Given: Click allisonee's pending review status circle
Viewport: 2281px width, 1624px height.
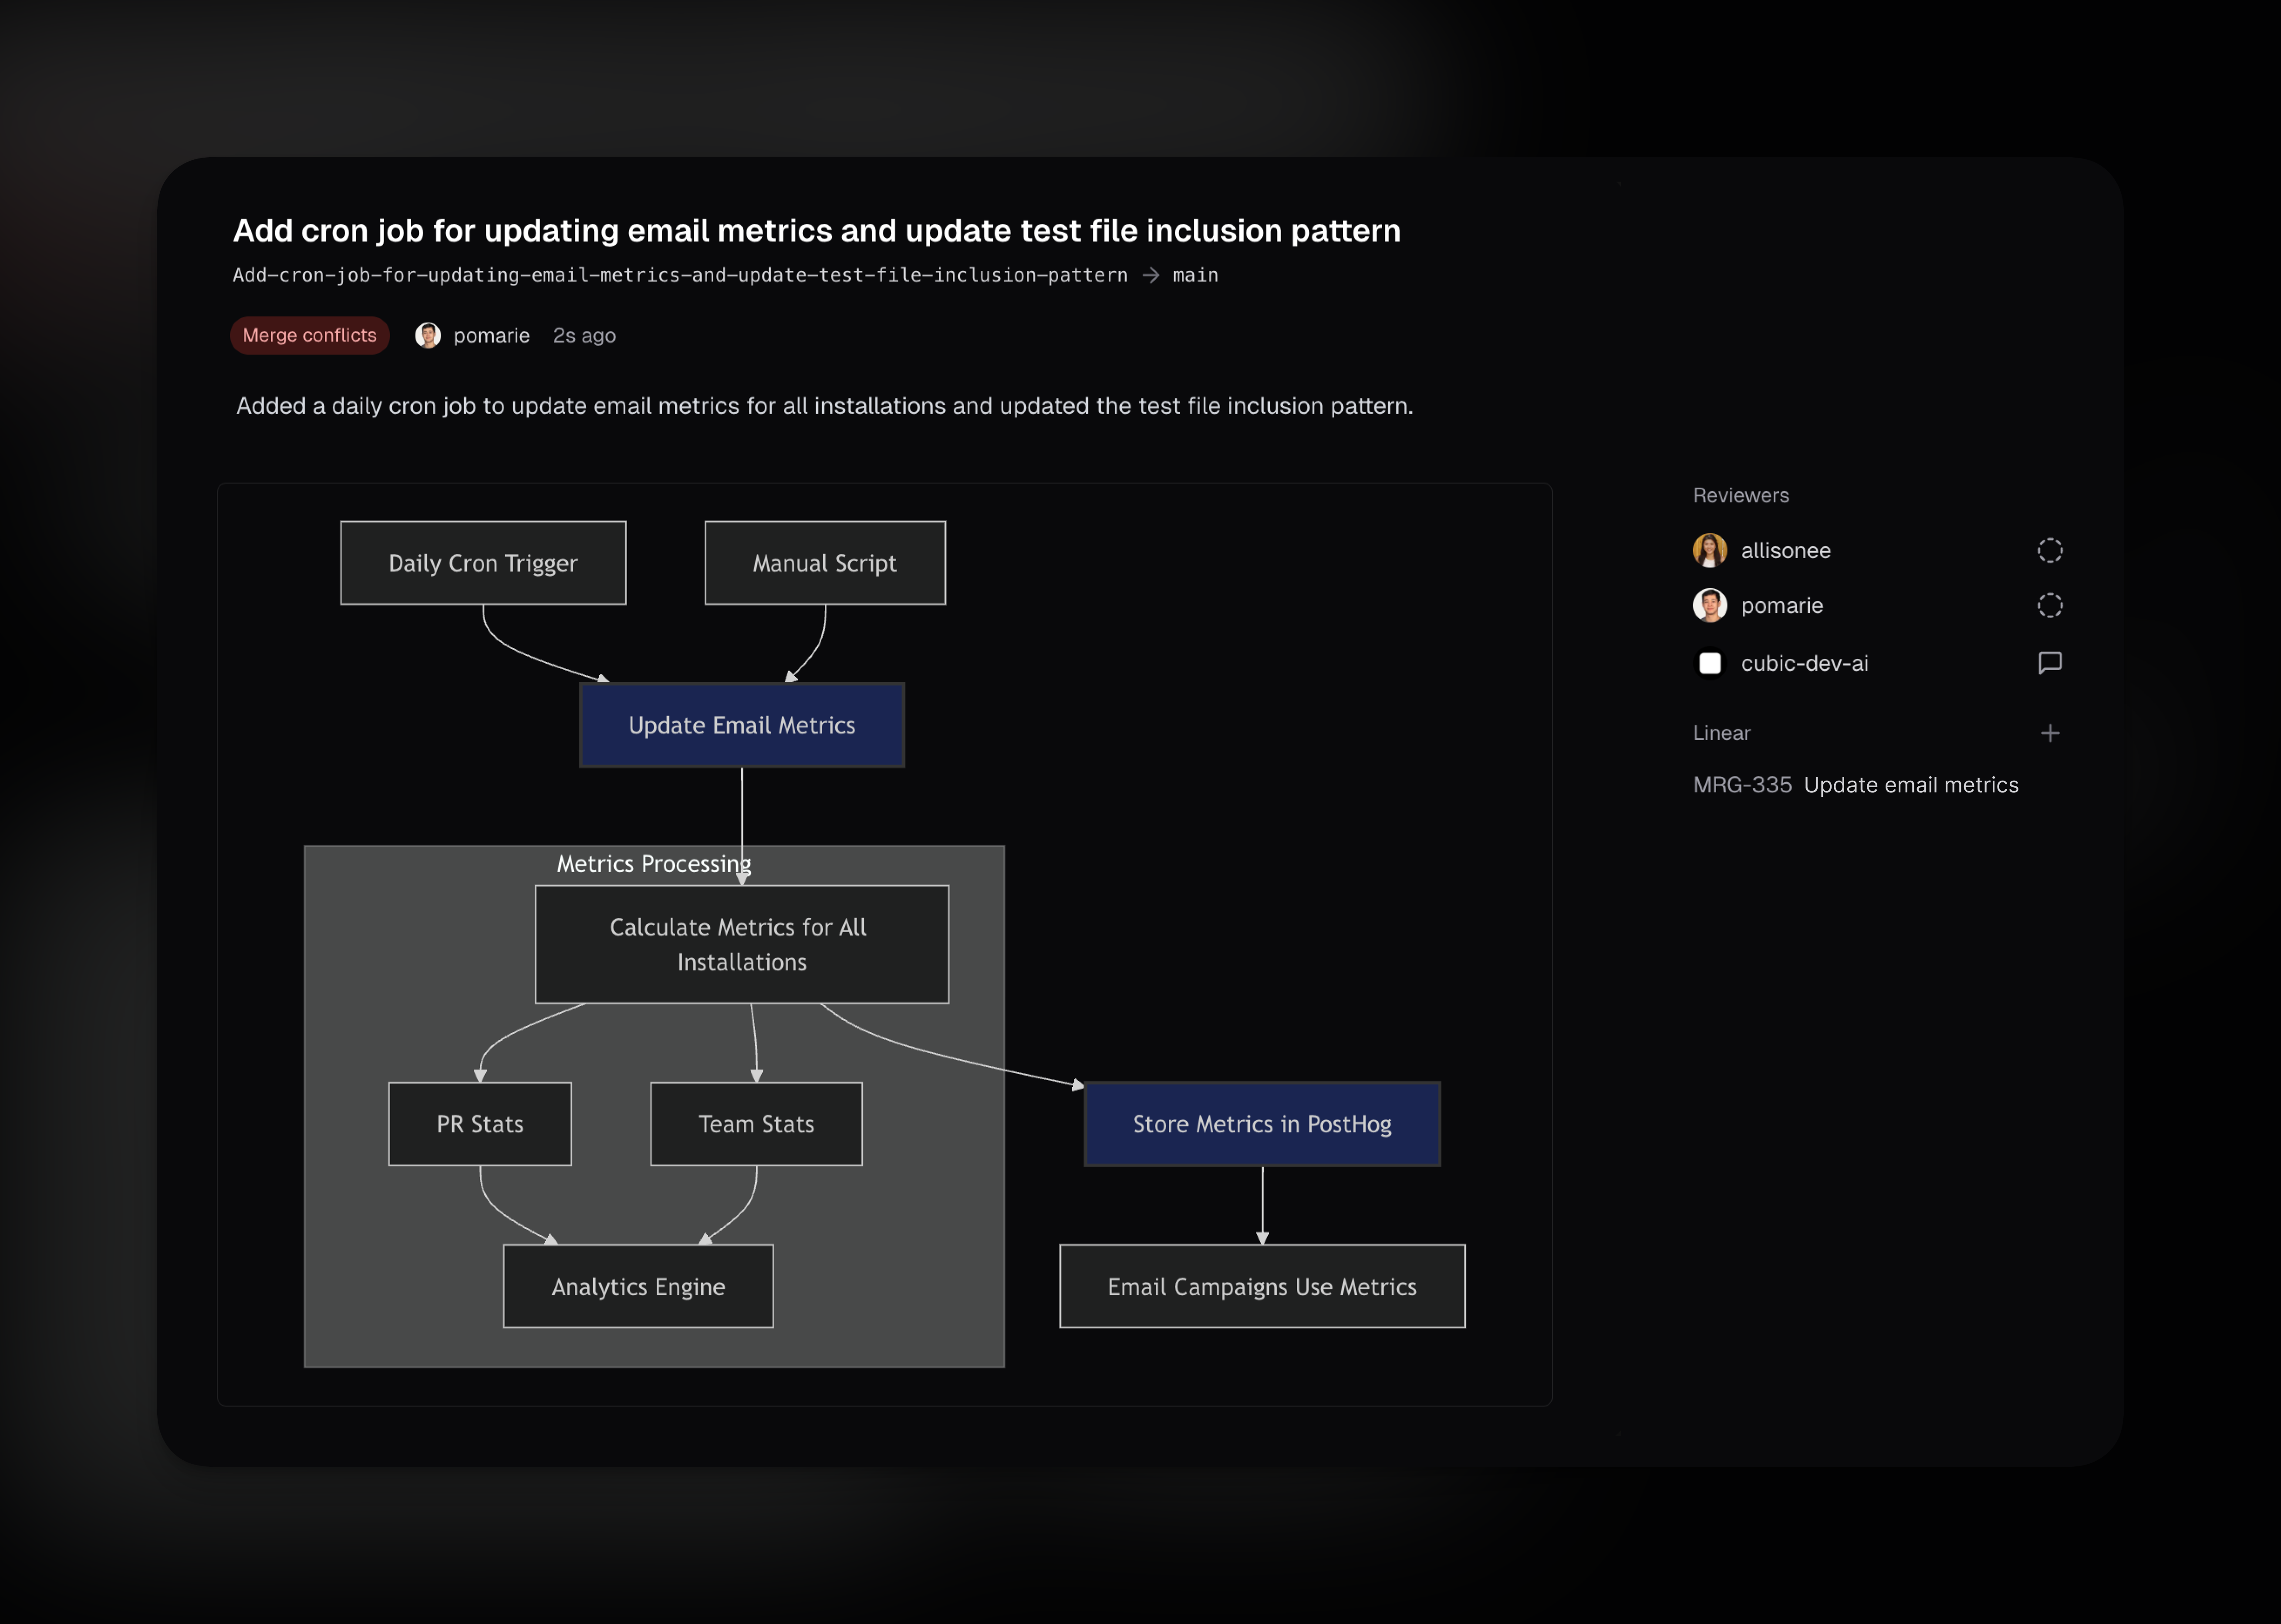Looking at the screenshot, I should [x=2049, y=550].
